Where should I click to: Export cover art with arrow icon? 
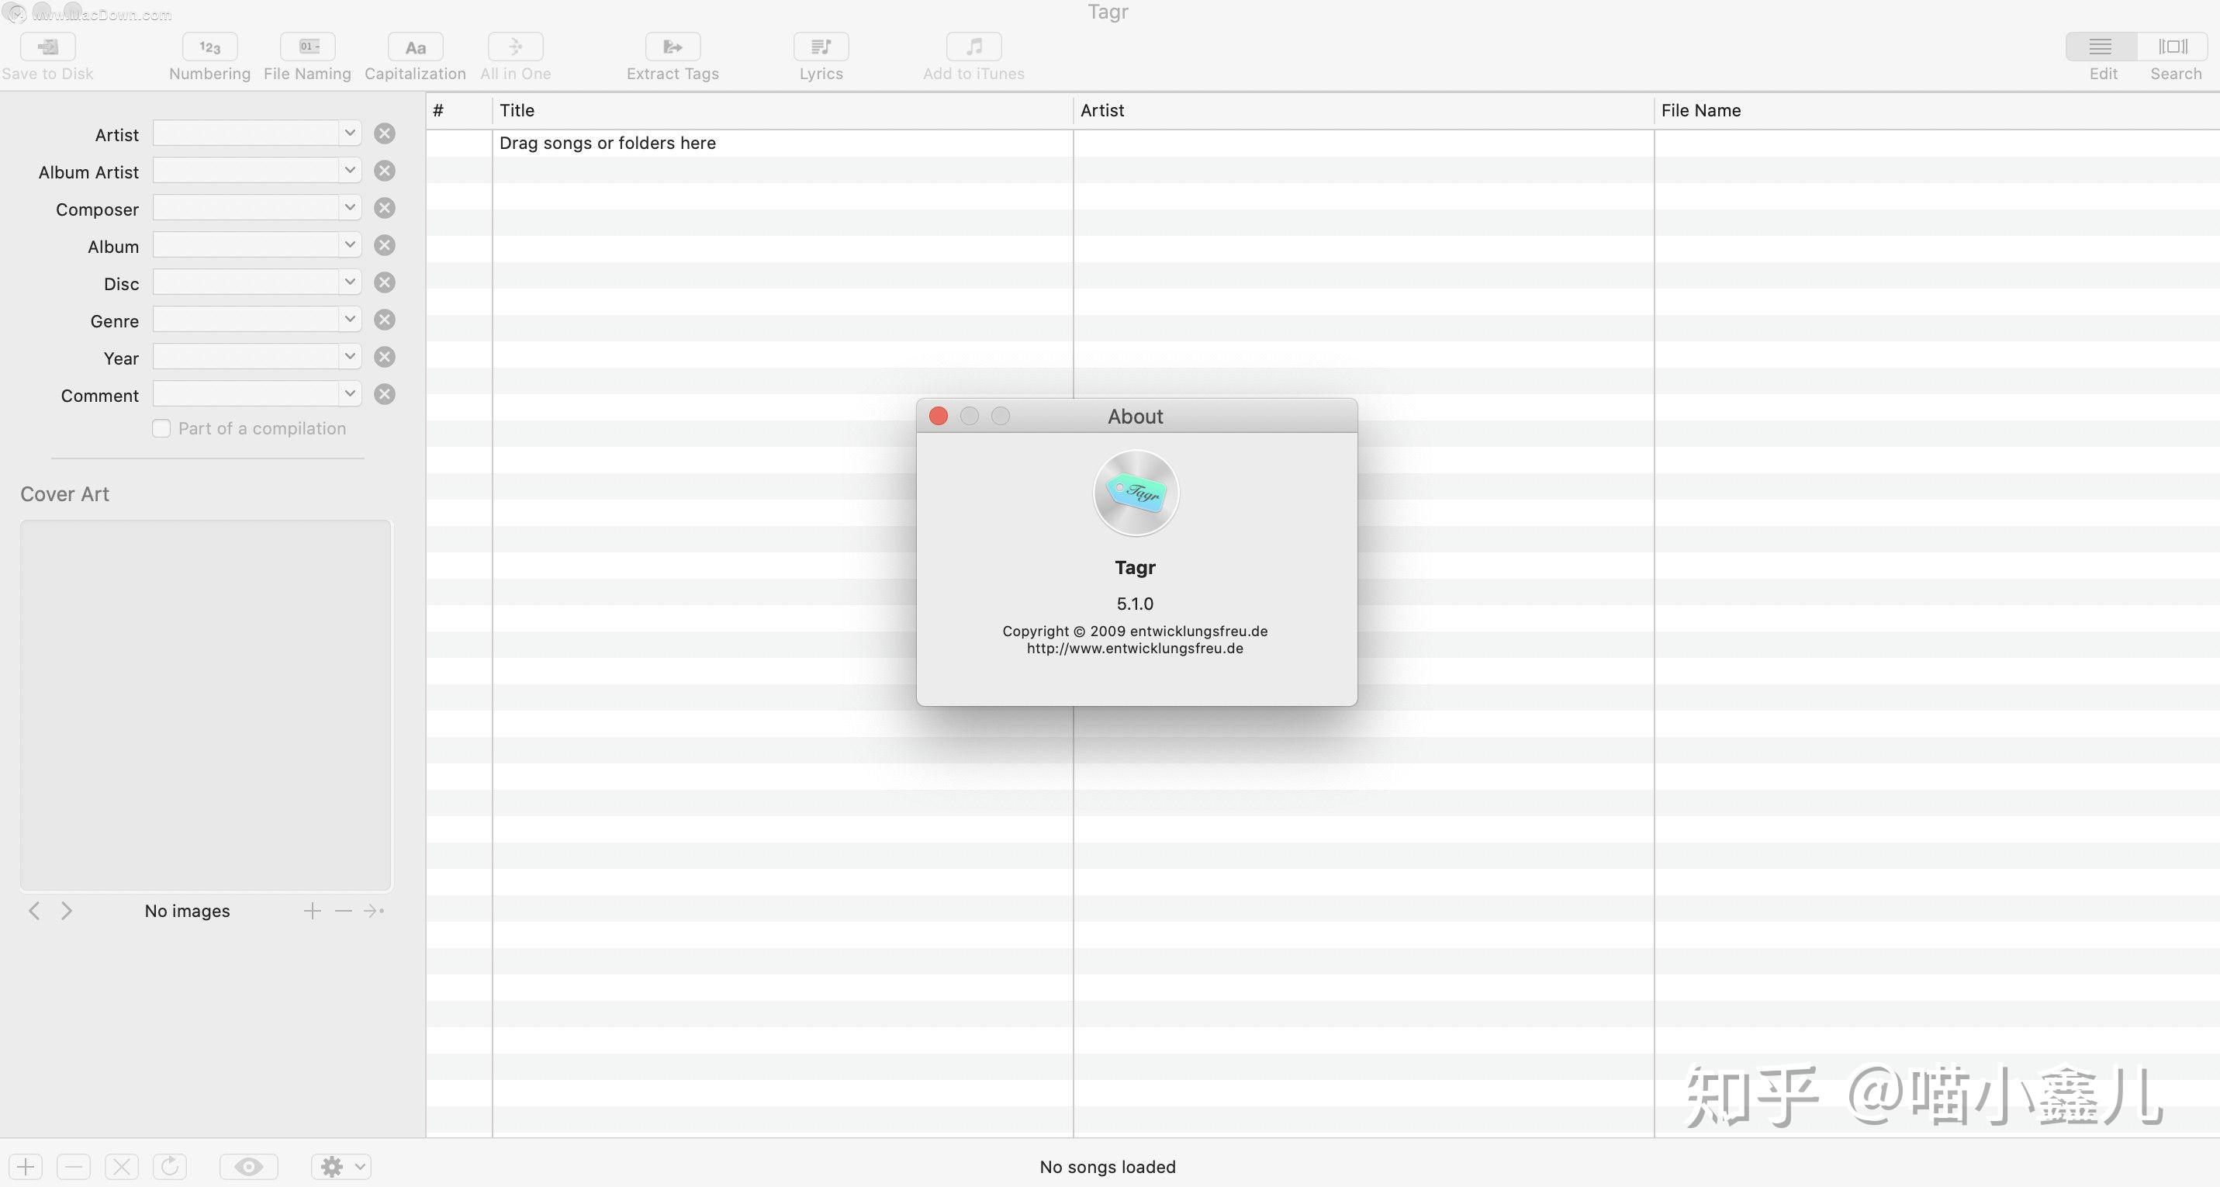(x=374, y=911)
